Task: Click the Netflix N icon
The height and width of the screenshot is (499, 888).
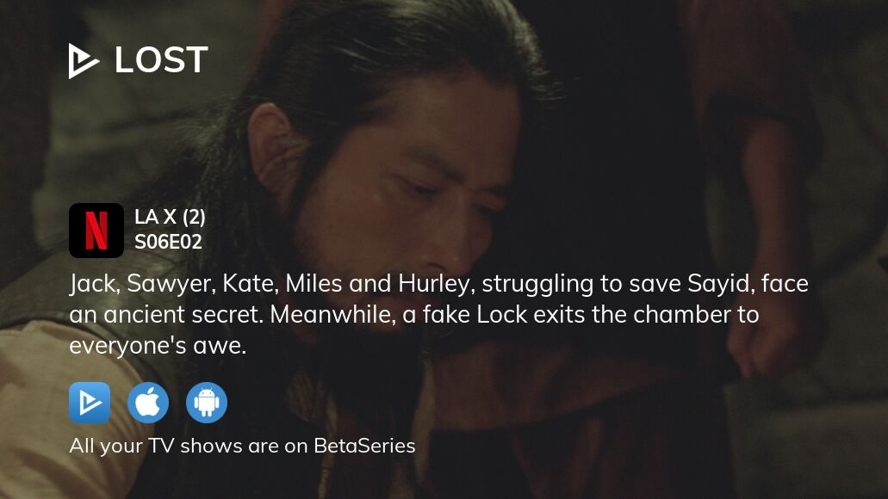Action: pyautogui.click(x=96, y=231)
